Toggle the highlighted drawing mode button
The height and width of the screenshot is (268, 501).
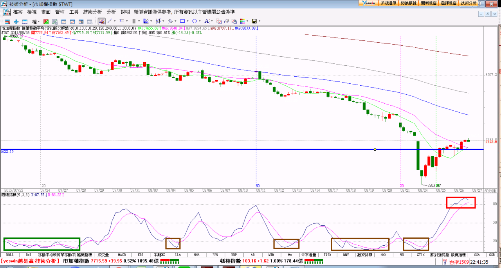101,21
